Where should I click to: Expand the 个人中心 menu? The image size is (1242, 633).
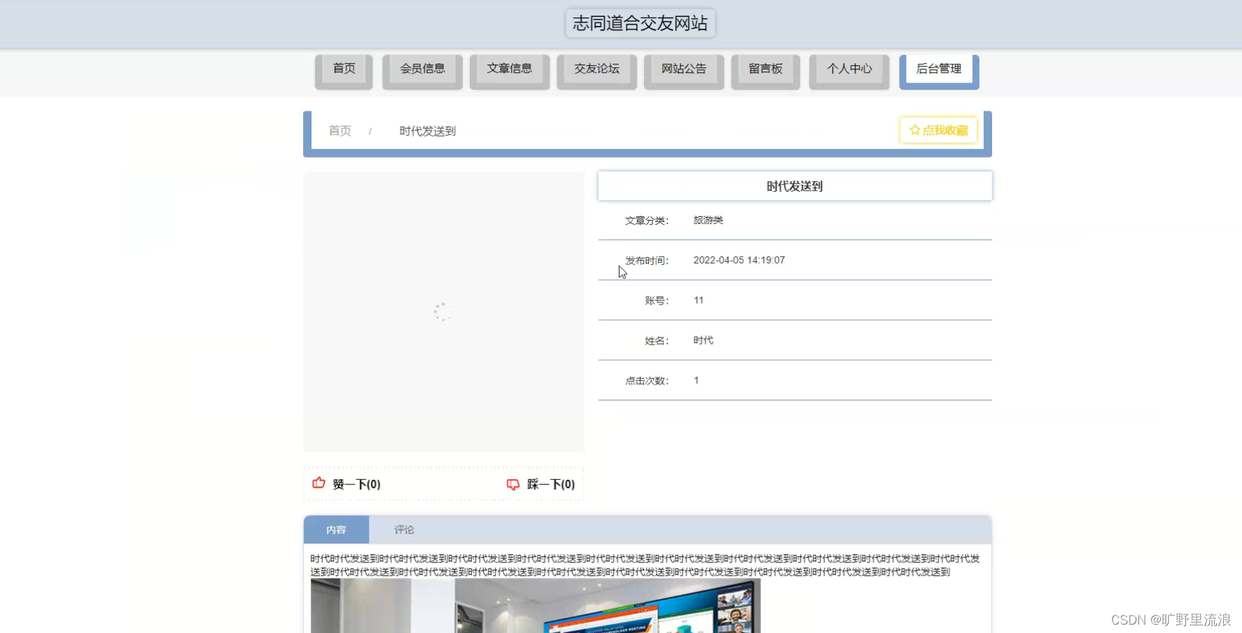click(x=849, y=69)
